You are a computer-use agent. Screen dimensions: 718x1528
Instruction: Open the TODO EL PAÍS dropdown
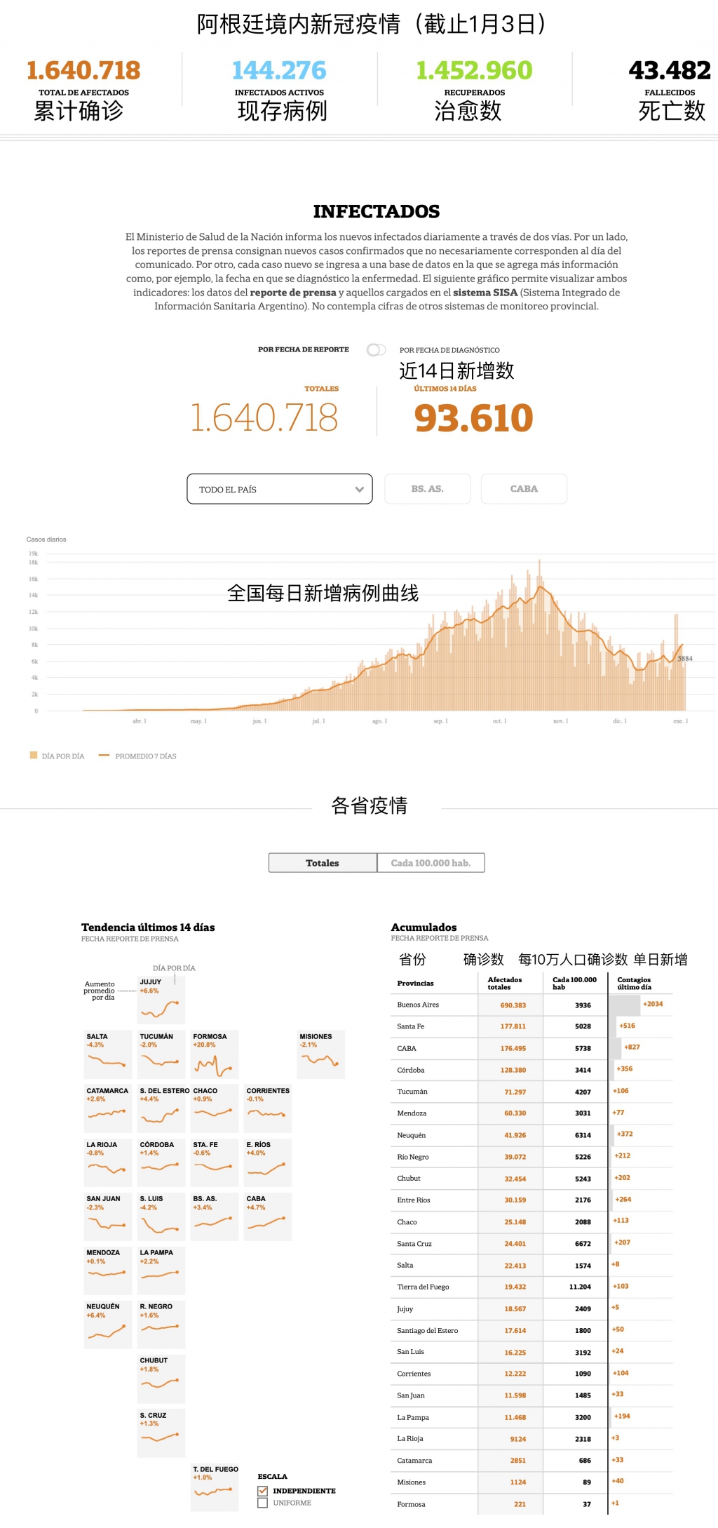pos(279,489)
